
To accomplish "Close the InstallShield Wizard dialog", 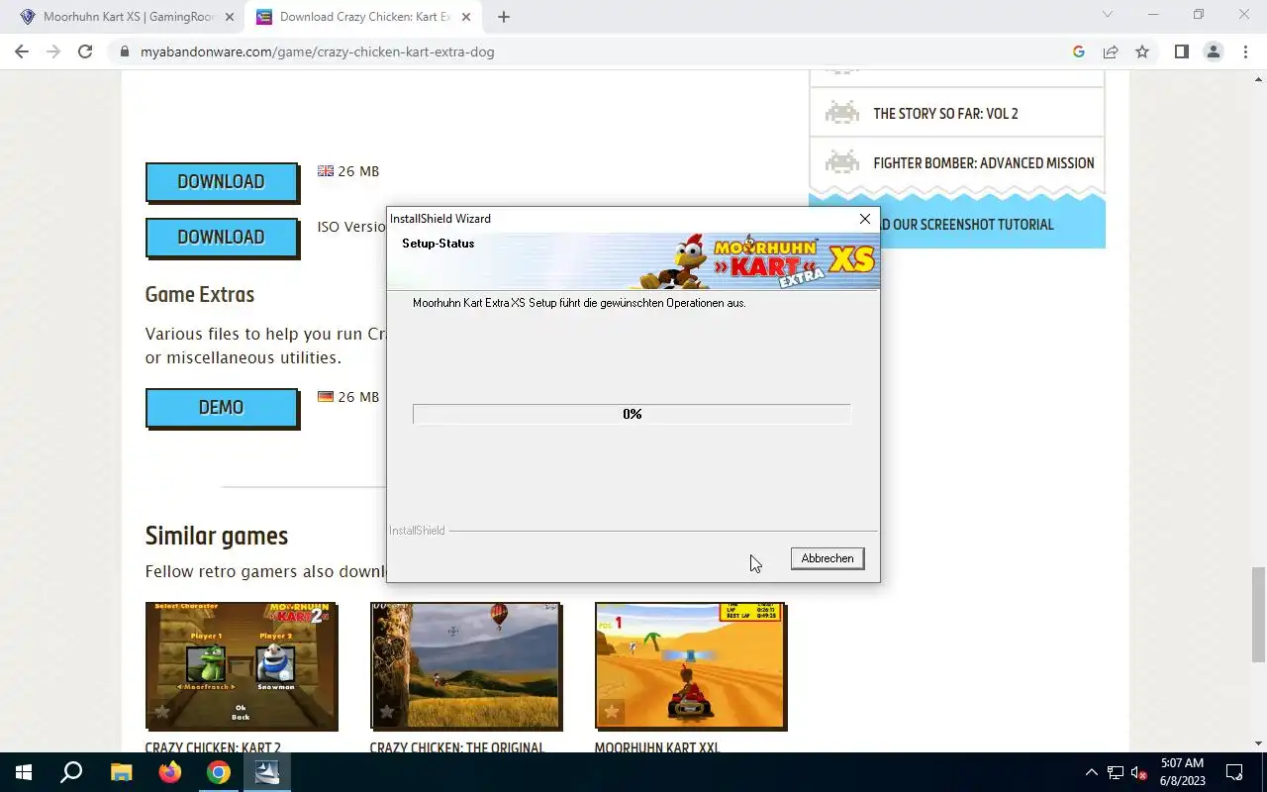I will [x=864, y=219].
